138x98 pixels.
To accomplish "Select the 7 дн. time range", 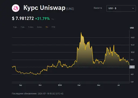I will click(x=23, y=27).
